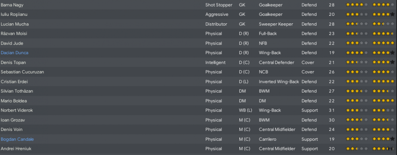Select Lucian Mucha's Sweeper Keeper role
Image resolution: width=397 pixels, height=155 pixels.
pos(276,24)
